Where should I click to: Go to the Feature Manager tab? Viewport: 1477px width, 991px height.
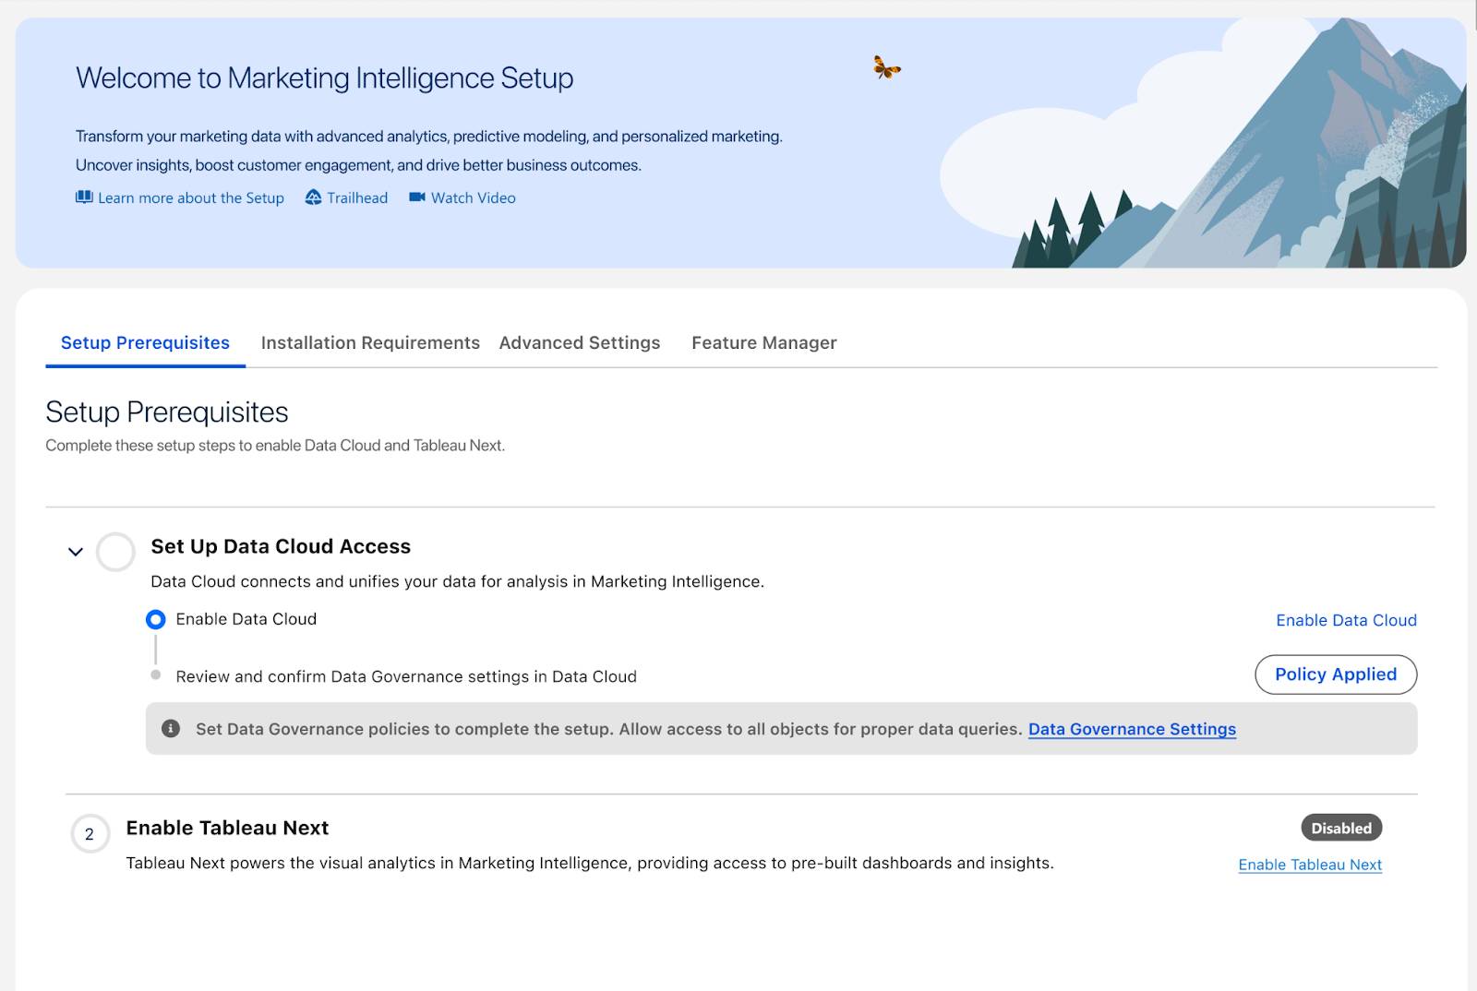[763, 343]
